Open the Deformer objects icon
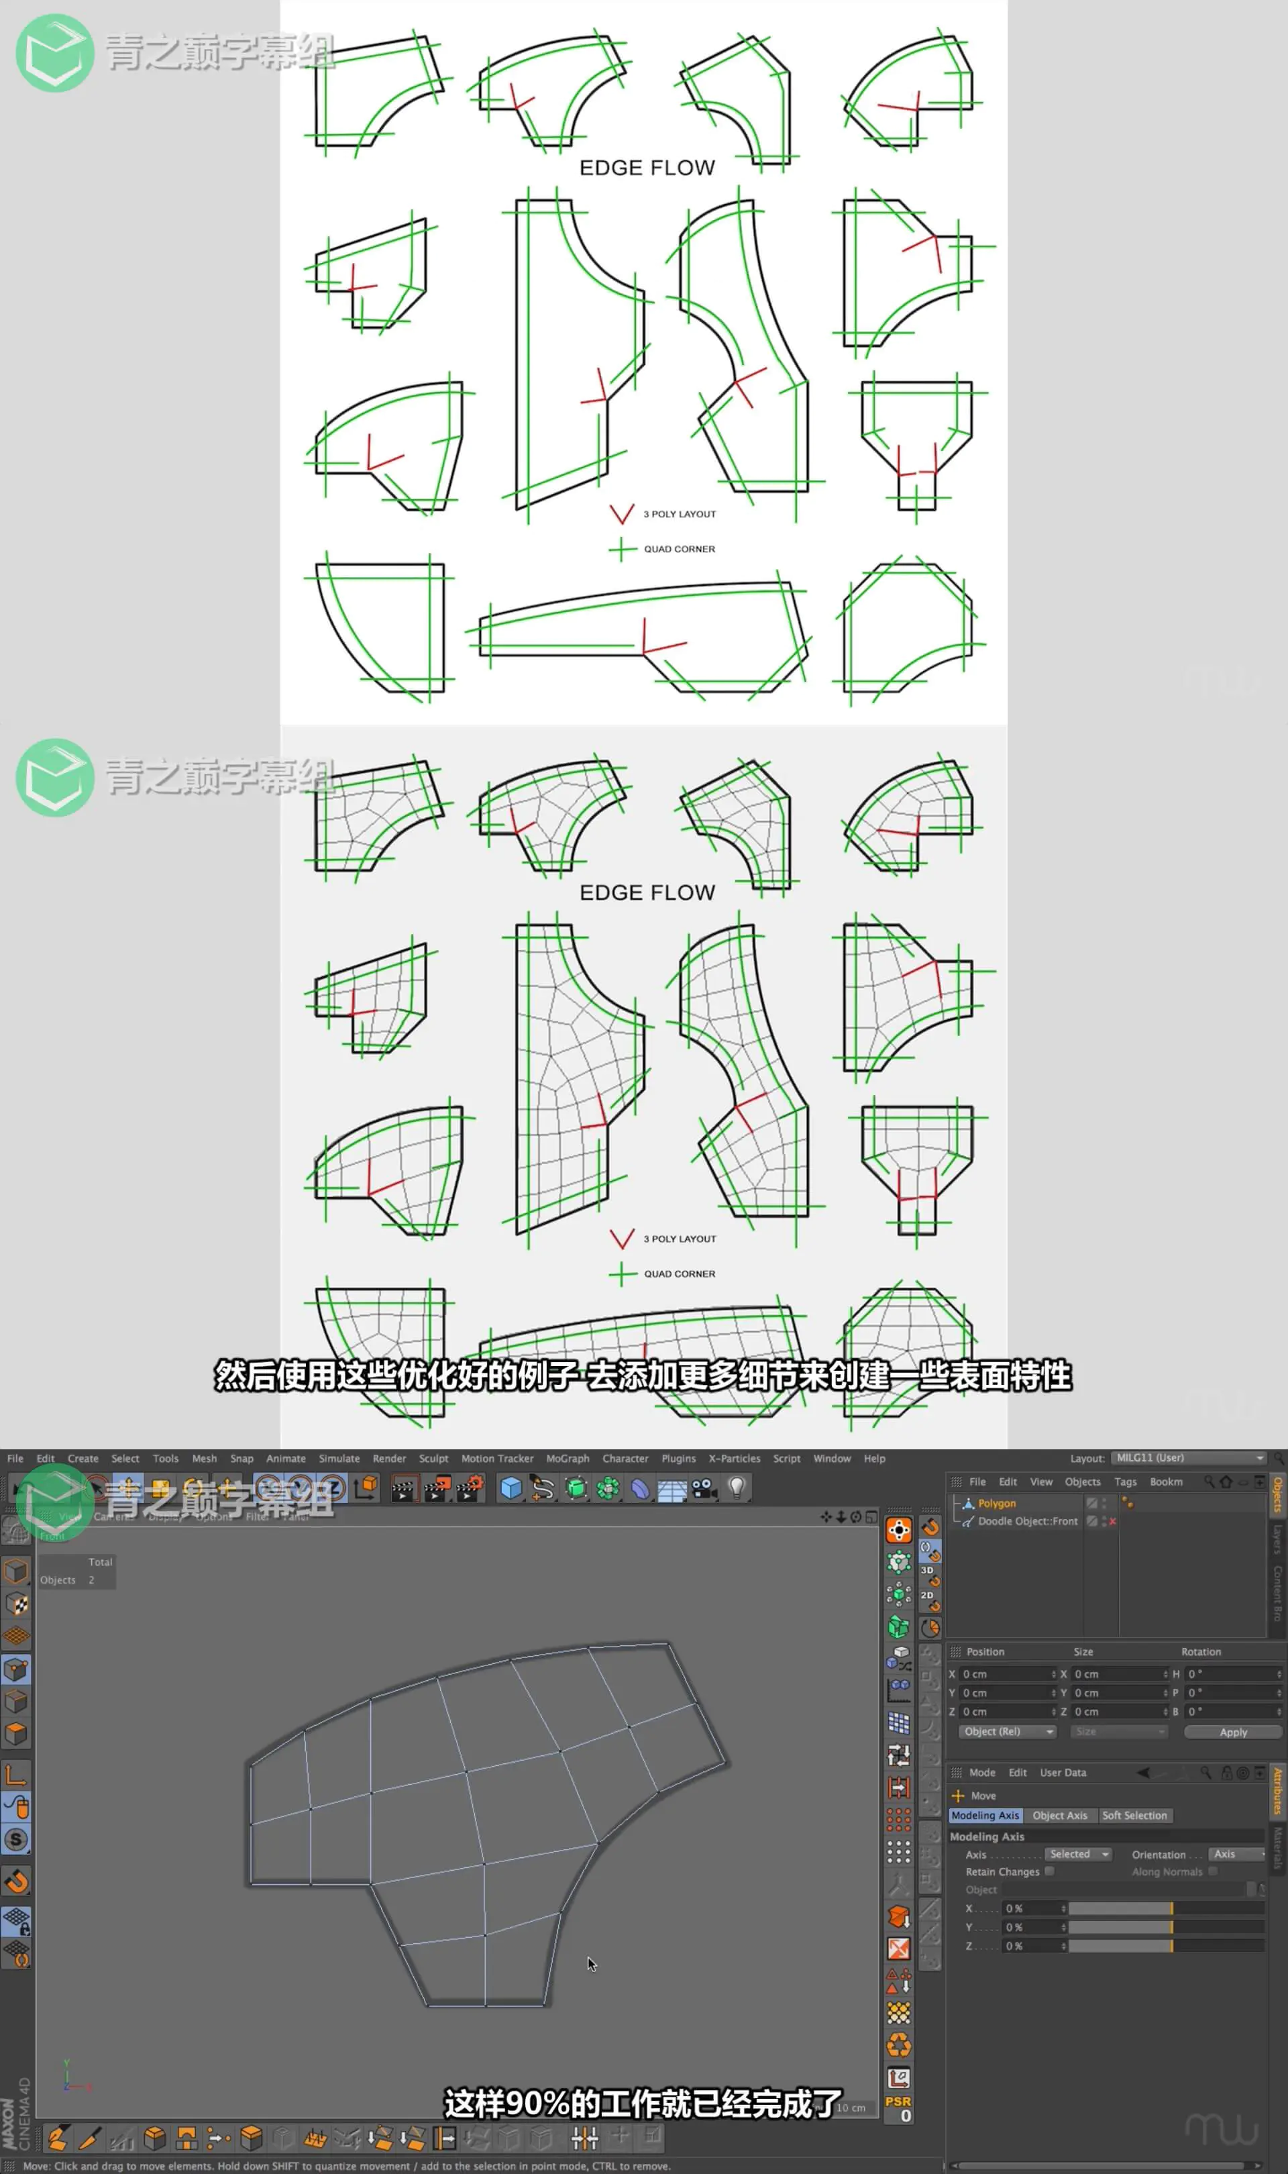1288x2174 pixels. pos(640,1488)
